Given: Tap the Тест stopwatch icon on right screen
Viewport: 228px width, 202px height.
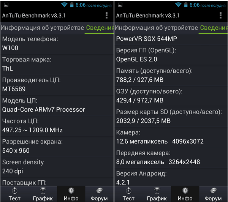Looking at the screenshot, I should (x=128, y=191).
